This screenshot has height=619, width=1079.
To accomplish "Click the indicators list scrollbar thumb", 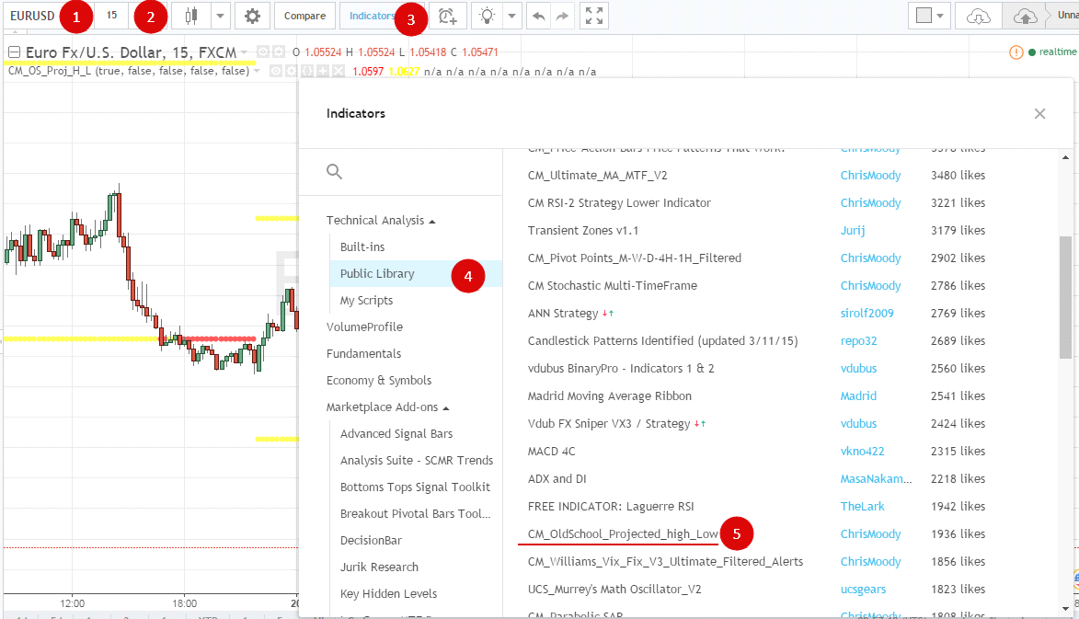I will point(1065,297).
